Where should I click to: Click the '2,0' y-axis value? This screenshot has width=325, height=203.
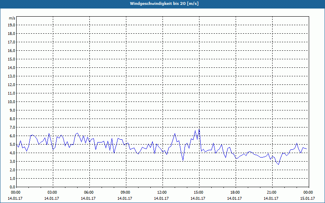click(12, 170)
